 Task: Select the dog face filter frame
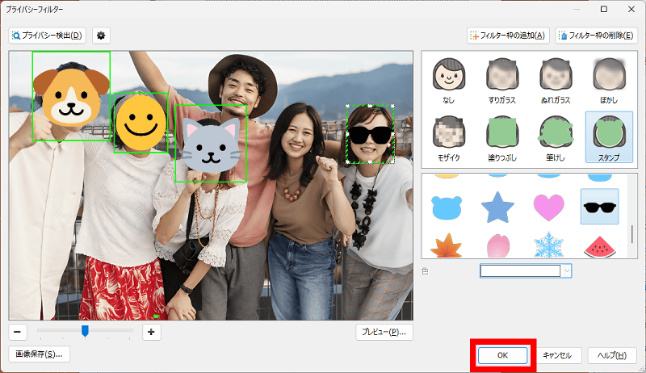pos(71,96)
